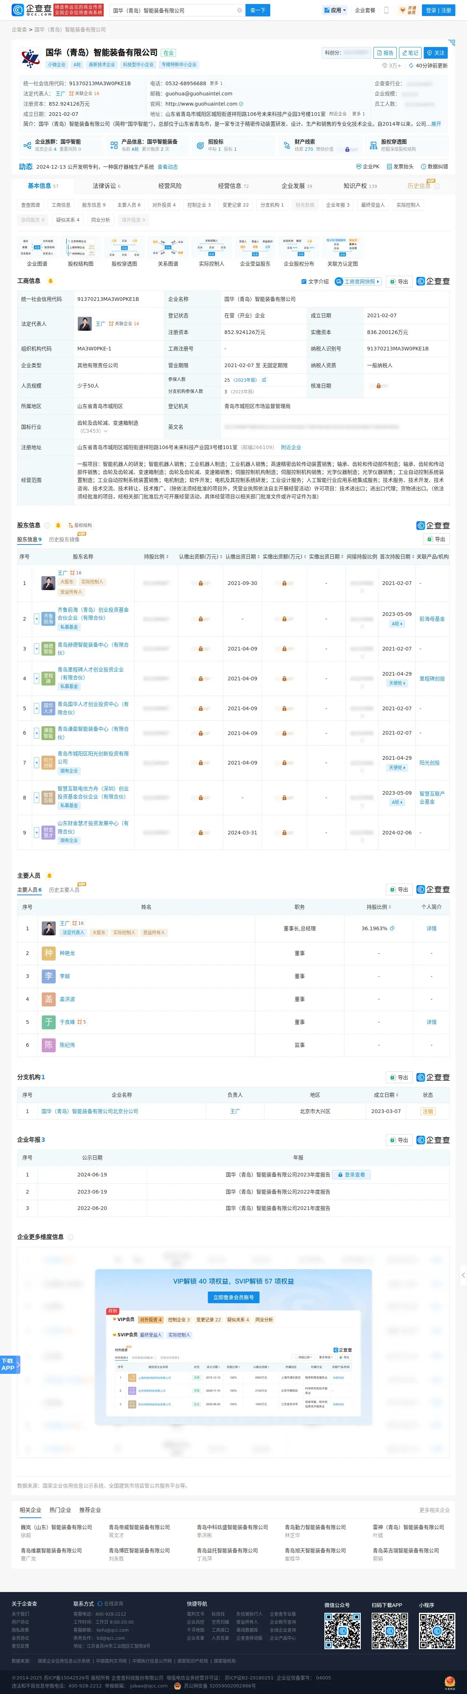The height and width of the screenshot is (1694, 467).
Task: Open the 北京分公司 branch link
Action: click(x=90, y=1111)
